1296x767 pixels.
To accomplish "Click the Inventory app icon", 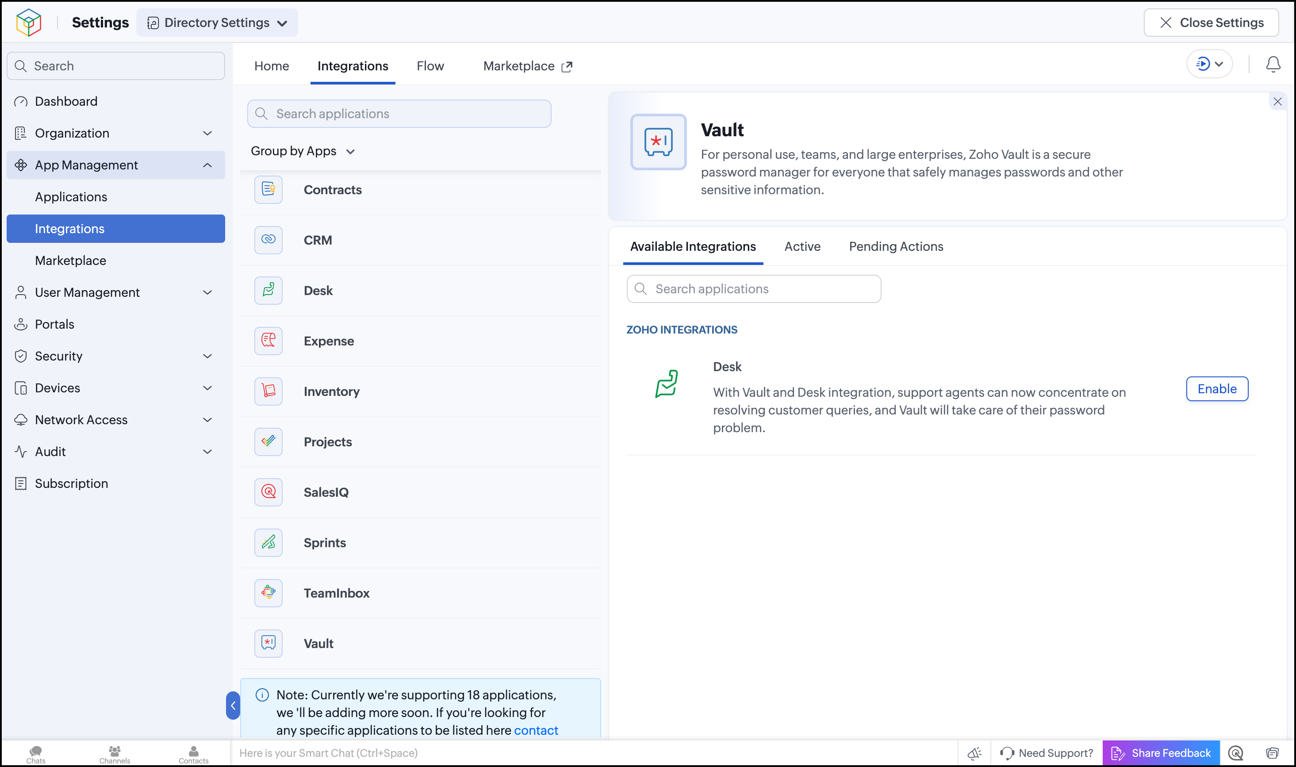I will (268, 391).
